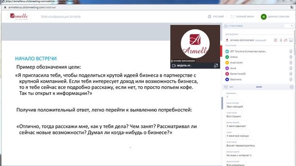
Task: Click the chat message 'У меня всё хорошо'
Action: [238, 136]
